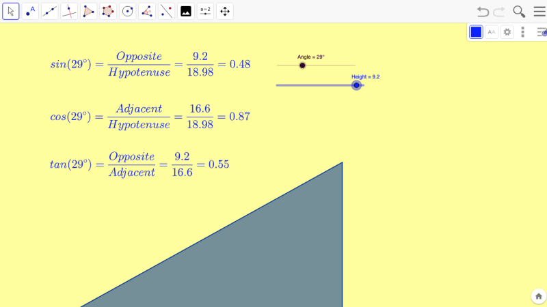Open the text size AA option
Viewport: 547px width, 307px height.
coord(492,32)
